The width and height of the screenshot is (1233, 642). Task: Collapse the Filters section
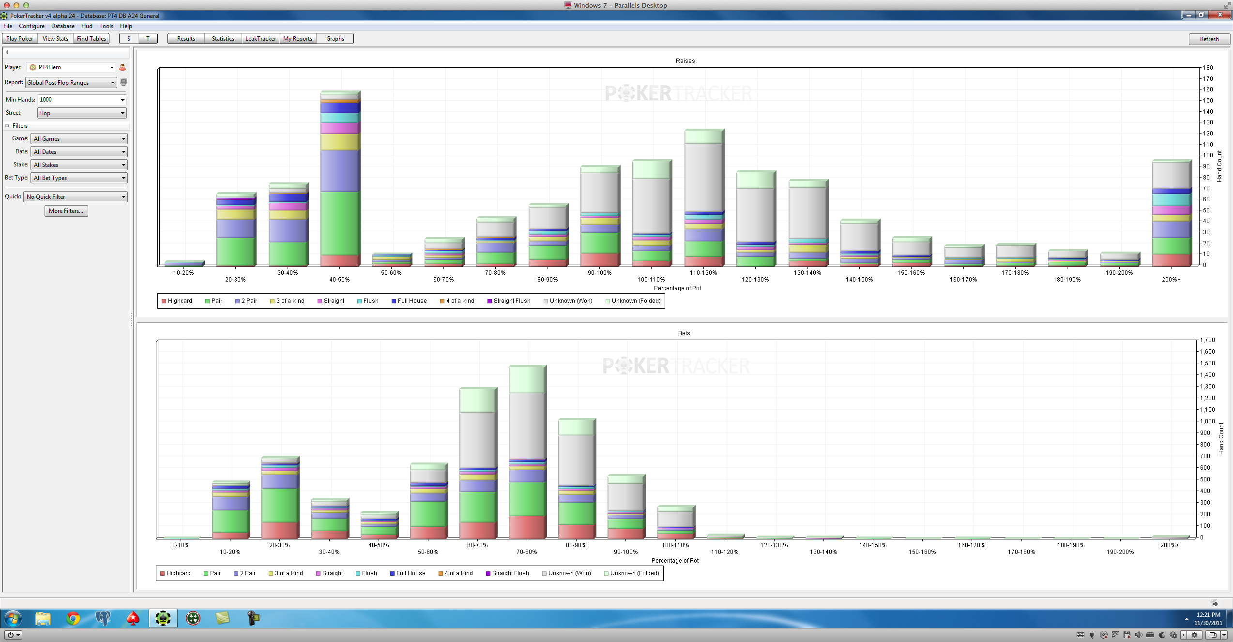pyautogui.click(x=7, y=126)
